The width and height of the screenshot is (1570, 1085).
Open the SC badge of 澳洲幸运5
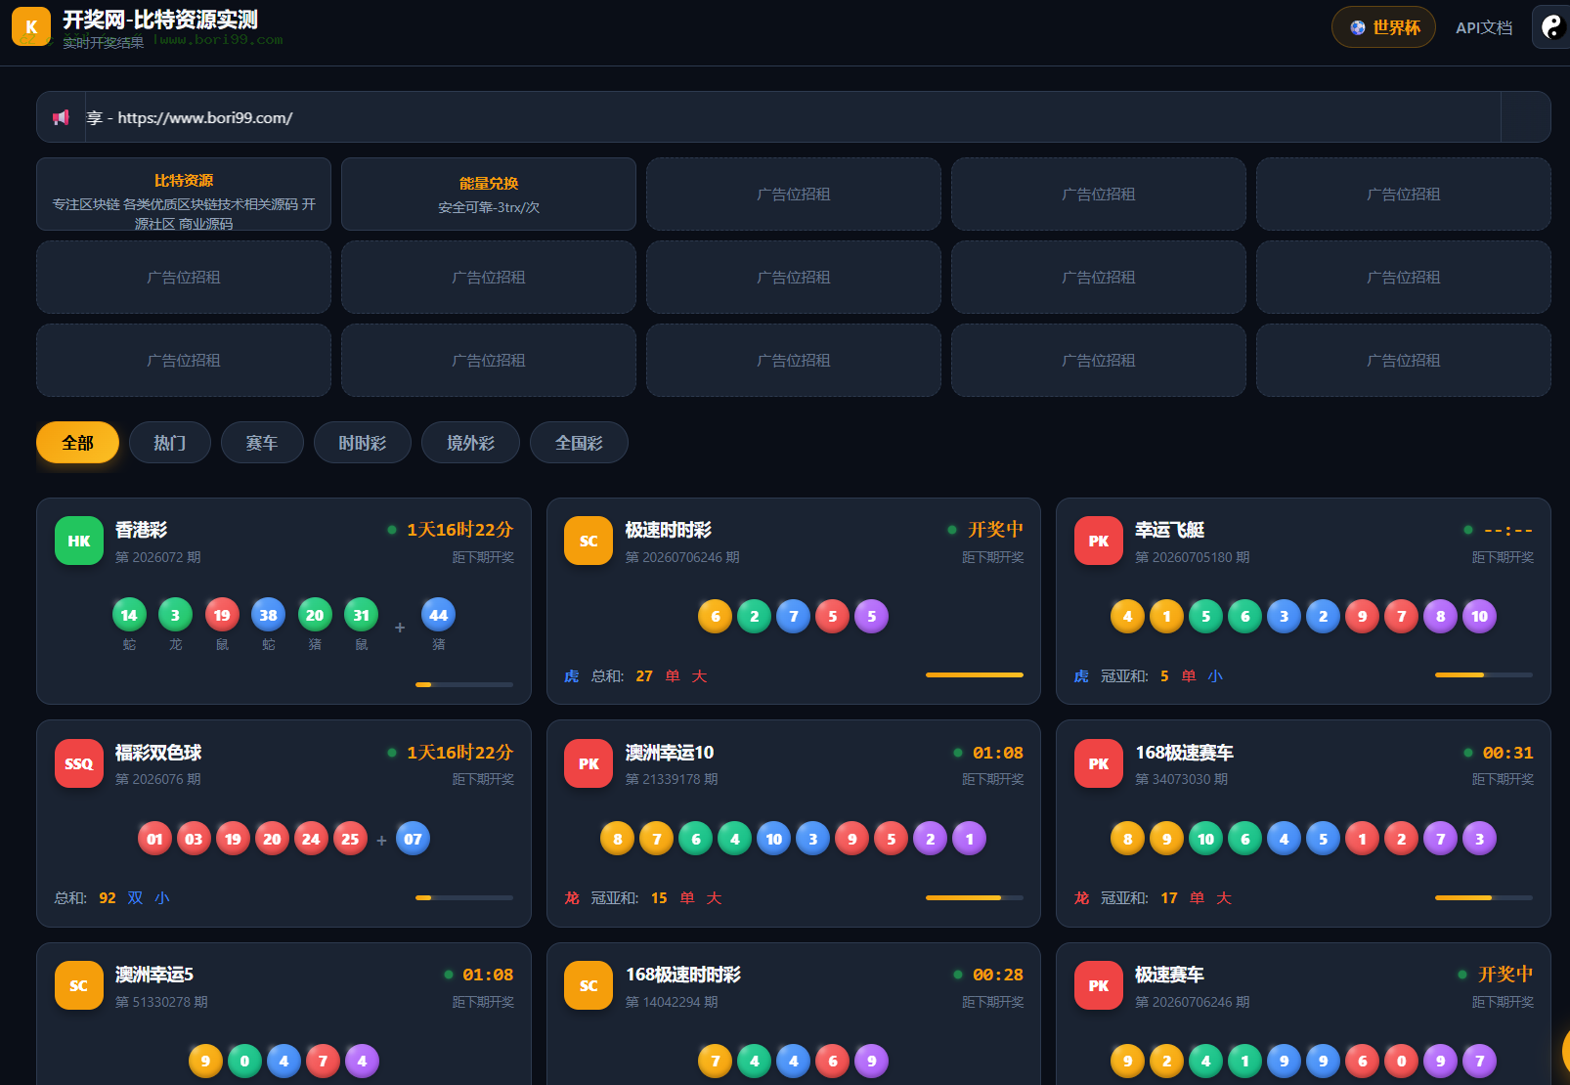click(79, 985)
